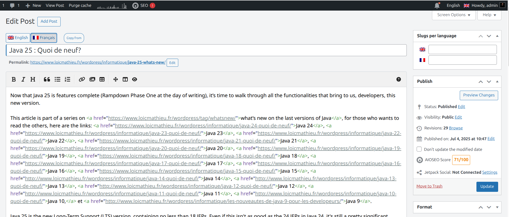The height and width of the screenshot is (217, 509).
Task: Switch to the Français language tab
Action: click(x=44, y=38)
